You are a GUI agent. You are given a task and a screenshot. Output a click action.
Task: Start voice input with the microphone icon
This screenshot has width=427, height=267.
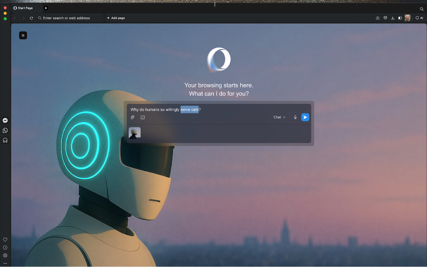pos(295,117)
